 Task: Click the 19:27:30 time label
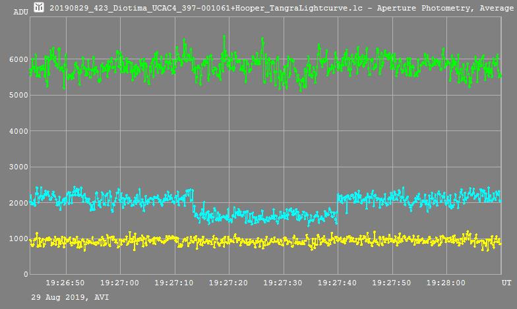282,283
